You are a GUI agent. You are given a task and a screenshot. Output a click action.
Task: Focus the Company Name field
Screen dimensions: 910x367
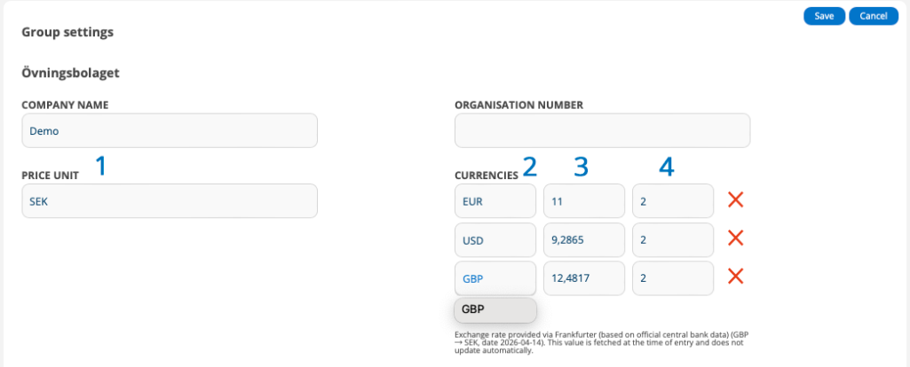pos(169,130)
